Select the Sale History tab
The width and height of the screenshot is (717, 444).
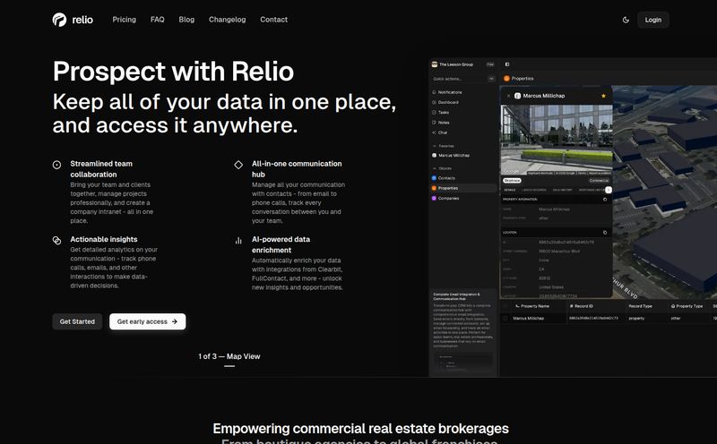point(563,190)
